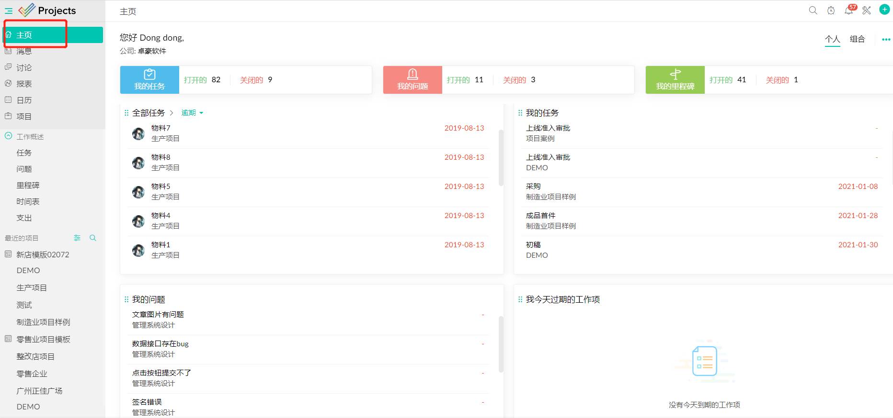Image resolution: width=893 pixels, height=418 pixels.
Task: Open the 物料7 overdue task
Action: pos(161,128)
